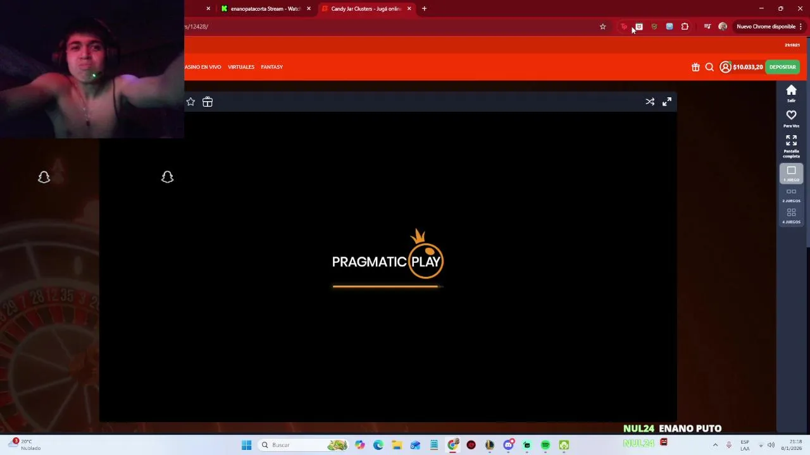This screenshot has width=810, height=455.
Task: Click the DEPOSITAR button
Action: tap(782, 67)
